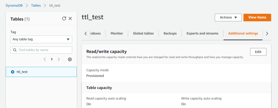Go to DynamoDB breadcrumb link
The height and width of the screenshot is (108, 278).
coord(14,5)
